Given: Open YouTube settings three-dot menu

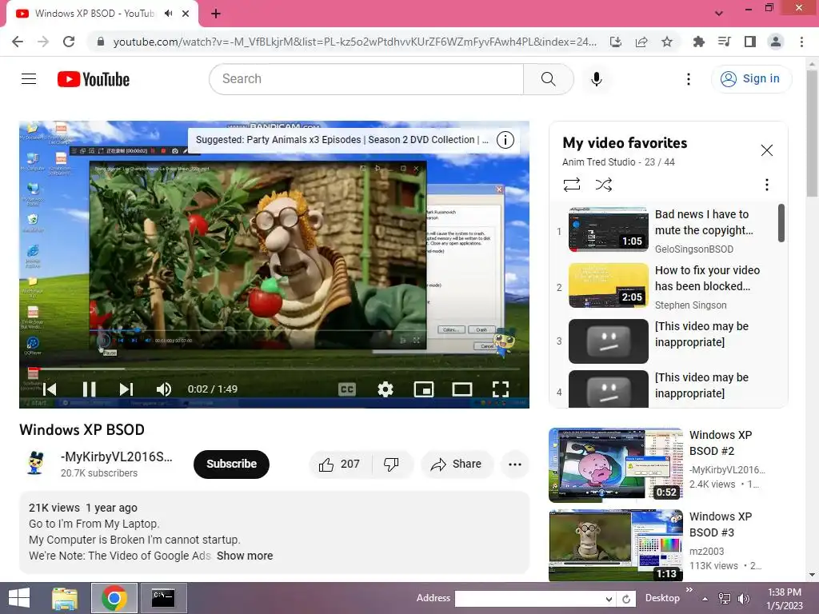Looking at the screenshot, I should (x=689, y=79).
